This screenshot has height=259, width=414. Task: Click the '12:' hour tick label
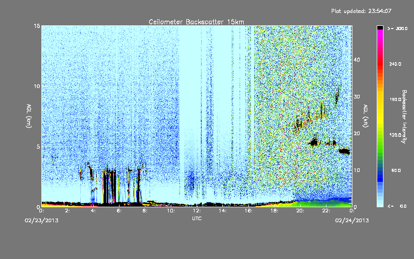click(197, 211)
